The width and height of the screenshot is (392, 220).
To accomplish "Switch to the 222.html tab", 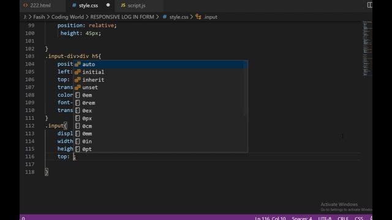I will click(x=40, y=5).
